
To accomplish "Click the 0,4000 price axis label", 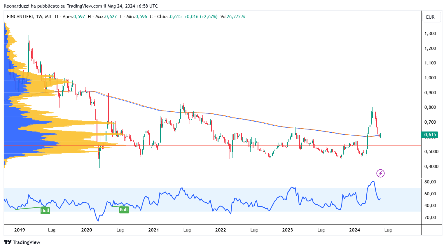I will coord(431,166).
